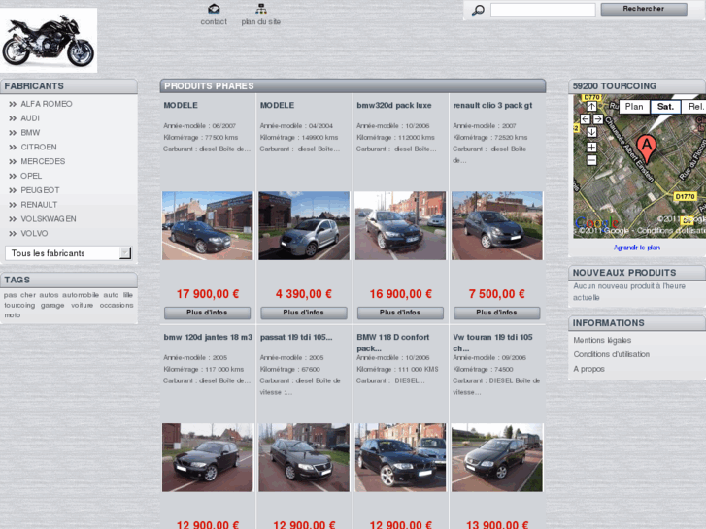Open the renault clio 3 photo
Viewport: 706px width, 529px height.
tap(497, 225)
